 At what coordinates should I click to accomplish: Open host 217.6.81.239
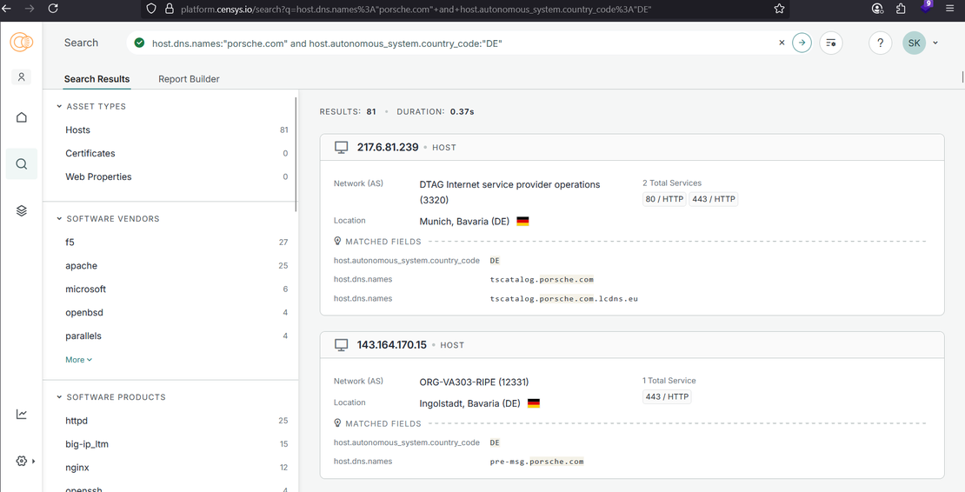387,148
